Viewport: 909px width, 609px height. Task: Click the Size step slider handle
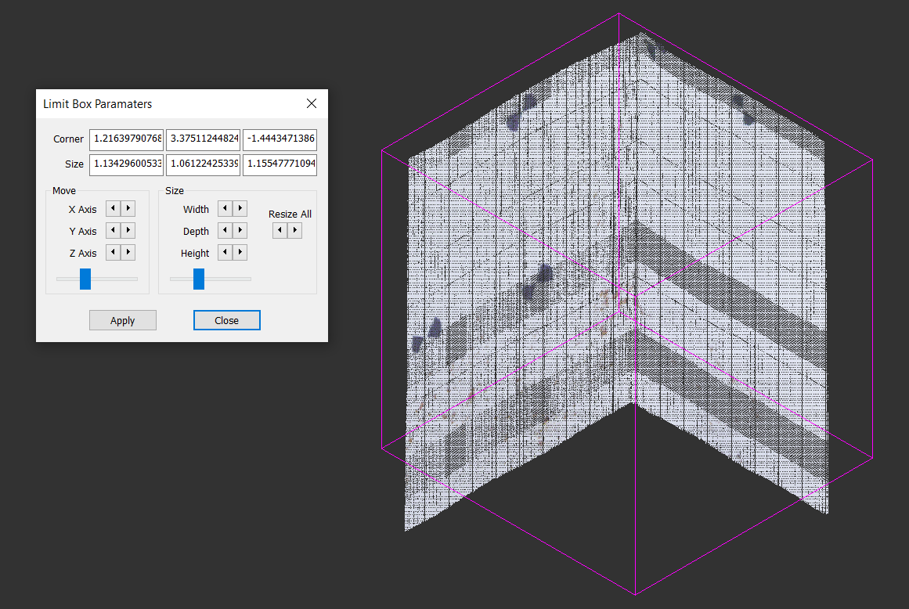click(x=199, y=279)
